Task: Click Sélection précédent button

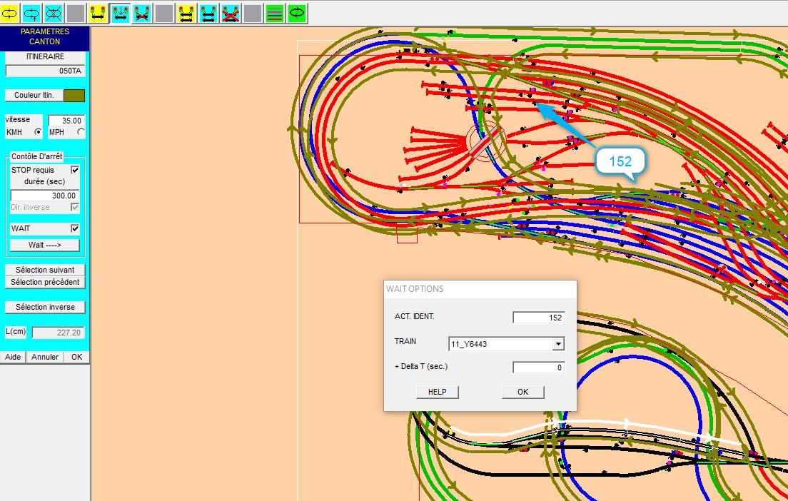Action: 45,283
